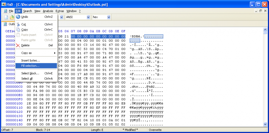Minimize the inner document window
269x133 pixels.
[256, 11]
